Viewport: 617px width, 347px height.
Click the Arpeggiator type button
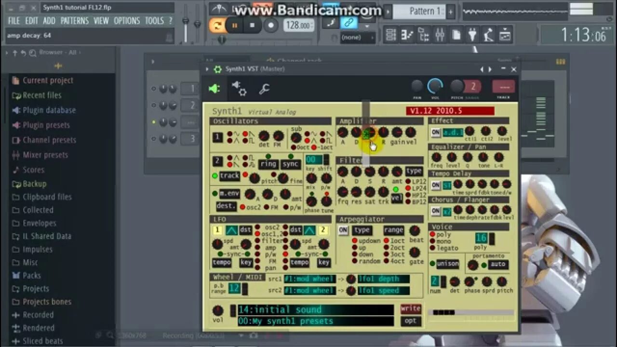[x=362, y=230]
